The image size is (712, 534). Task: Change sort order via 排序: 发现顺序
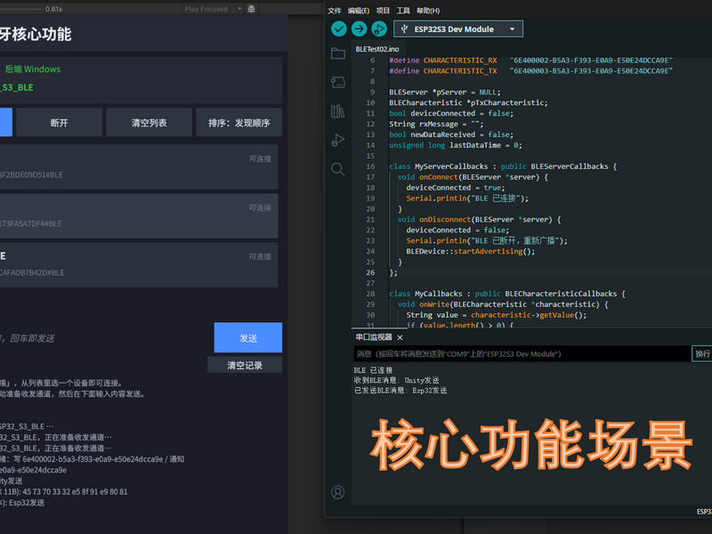pyautogui.click(x=239, y=123)
